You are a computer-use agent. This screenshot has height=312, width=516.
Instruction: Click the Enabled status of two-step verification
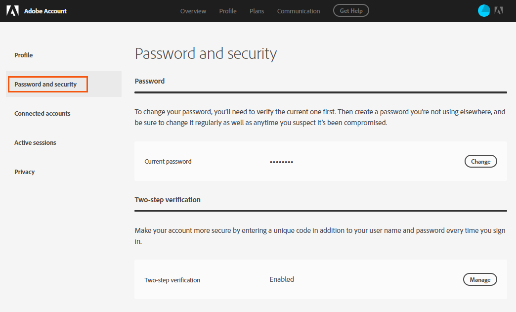(x=281, y=279)
